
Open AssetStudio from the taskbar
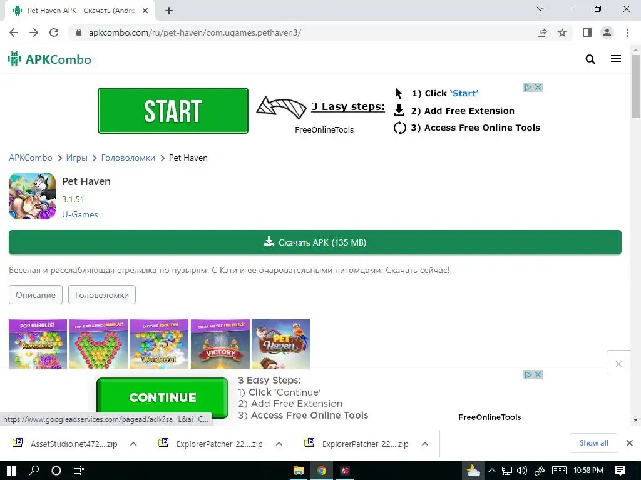click(345, 471)
